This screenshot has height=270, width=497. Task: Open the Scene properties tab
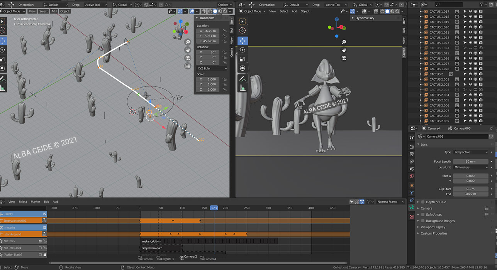[x=412, y=169]
